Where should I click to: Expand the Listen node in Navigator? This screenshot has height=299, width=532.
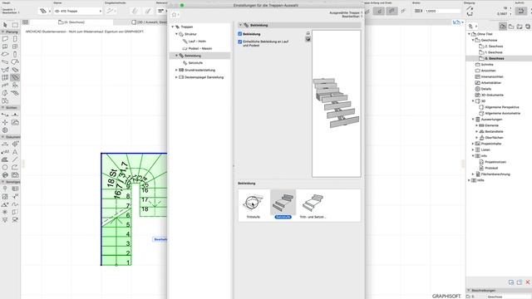473,149
